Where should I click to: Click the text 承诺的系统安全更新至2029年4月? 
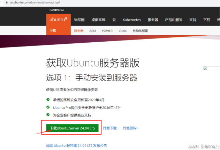(x=78, y=100)
